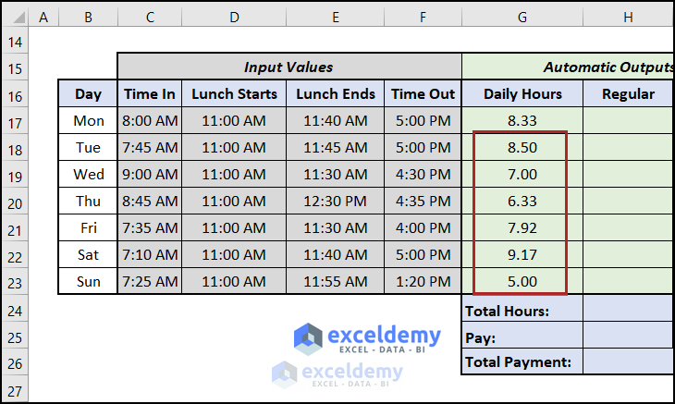Select row 14 header
Viewport: 675px width, 404px height.
tap(15, 42)
